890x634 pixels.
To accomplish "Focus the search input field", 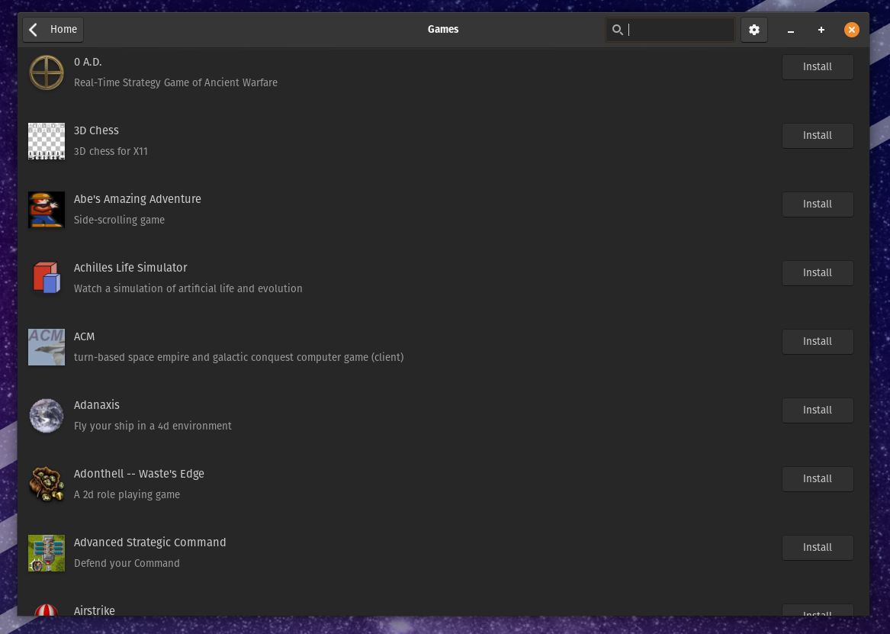I will (679, 30).
